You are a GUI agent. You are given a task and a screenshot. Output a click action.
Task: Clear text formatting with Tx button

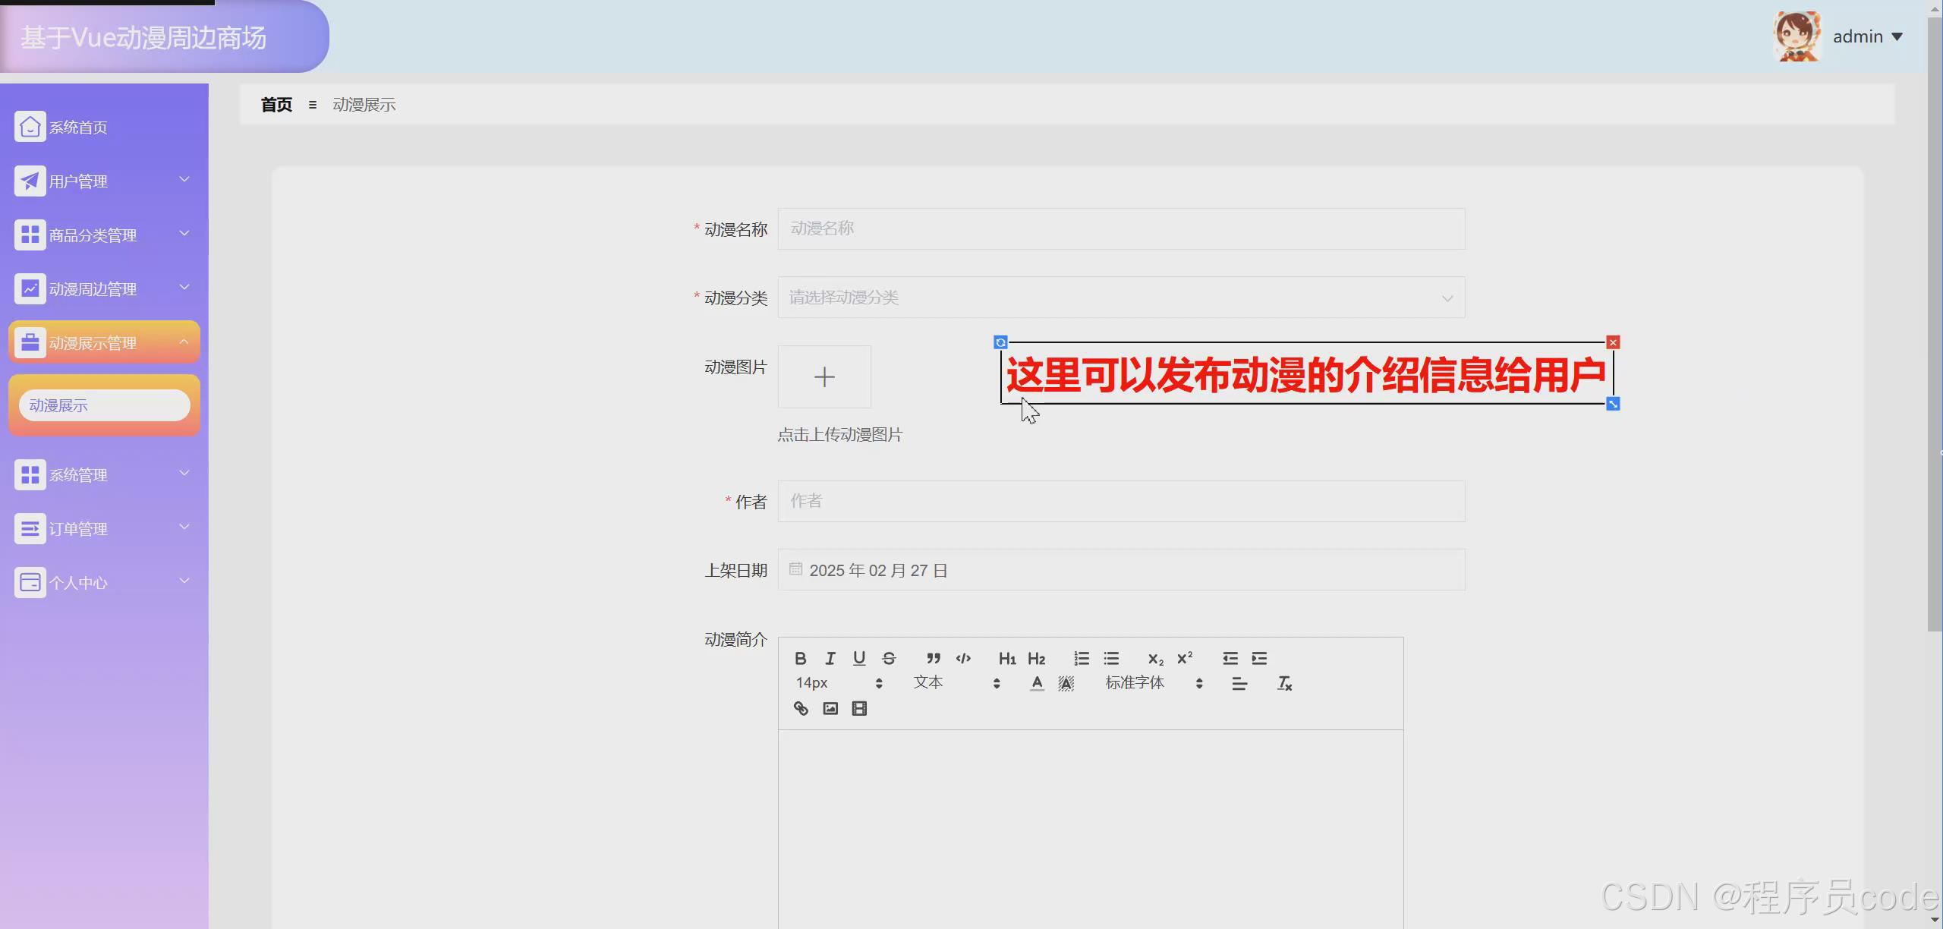(x=1284, y=683)
